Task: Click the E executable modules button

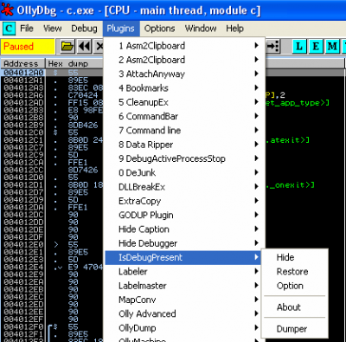Action: tap(316, 47)
